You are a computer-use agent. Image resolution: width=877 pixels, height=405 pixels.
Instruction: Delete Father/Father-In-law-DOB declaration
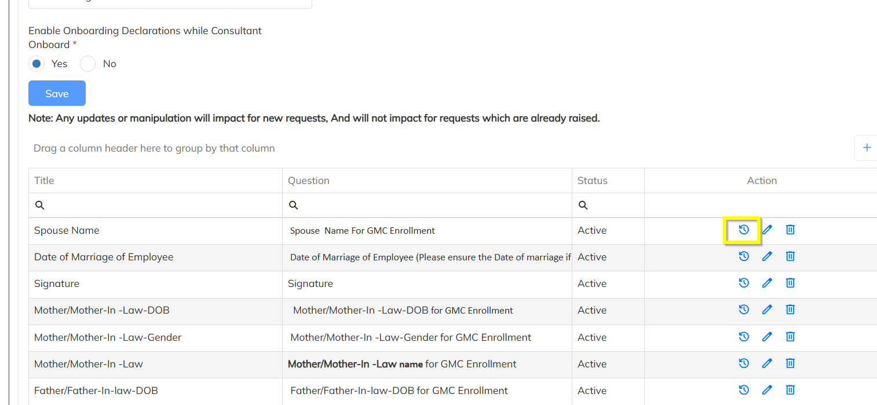790,390
